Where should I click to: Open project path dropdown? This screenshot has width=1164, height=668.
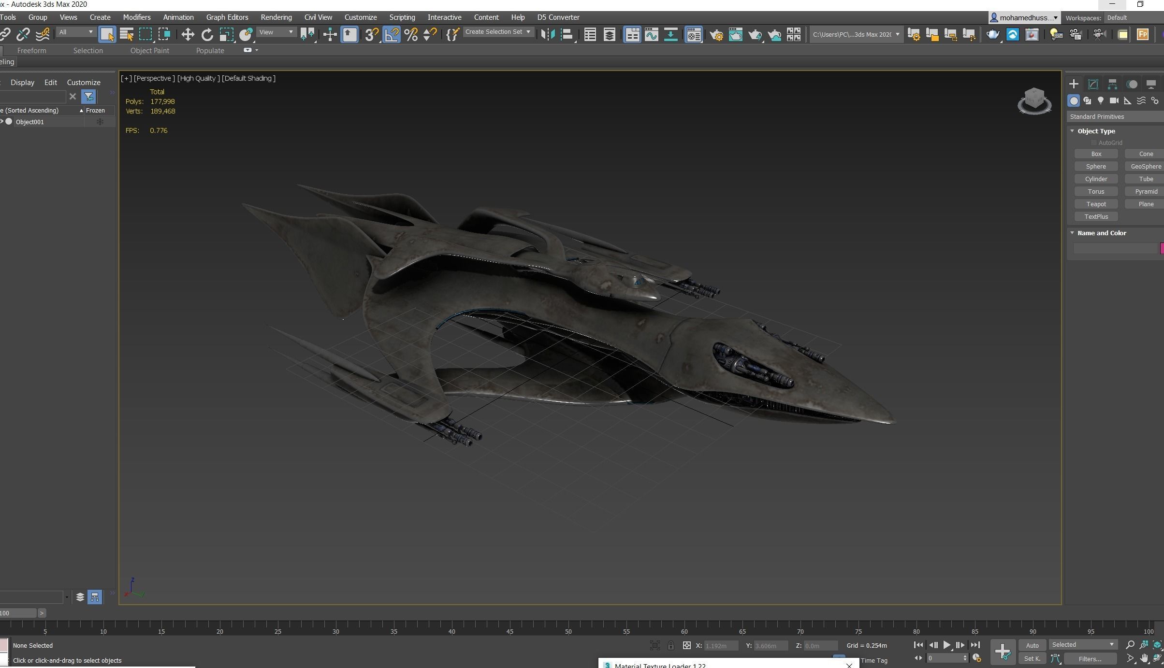point(856,34)
